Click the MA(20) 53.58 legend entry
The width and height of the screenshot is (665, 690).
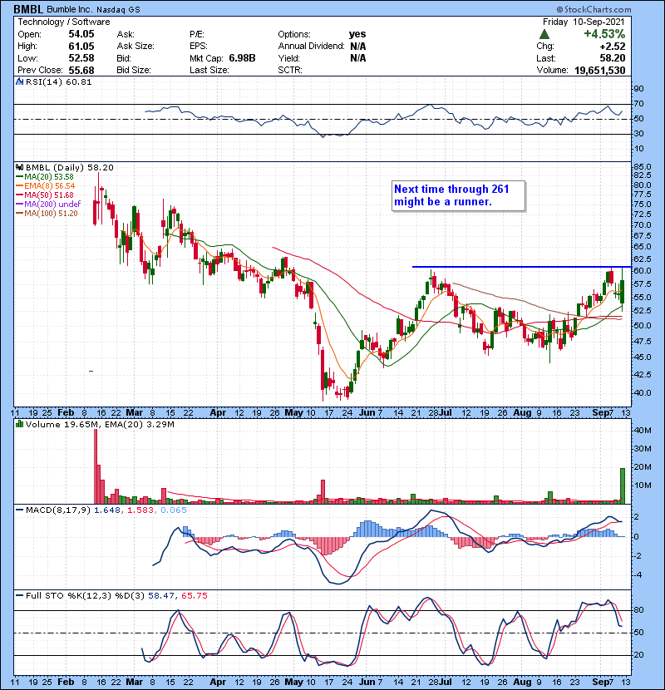coord(45,176)
